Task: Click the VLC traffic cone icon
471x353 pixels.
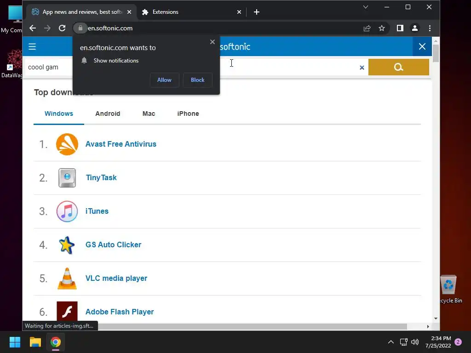Action: [x=67, y=279]
